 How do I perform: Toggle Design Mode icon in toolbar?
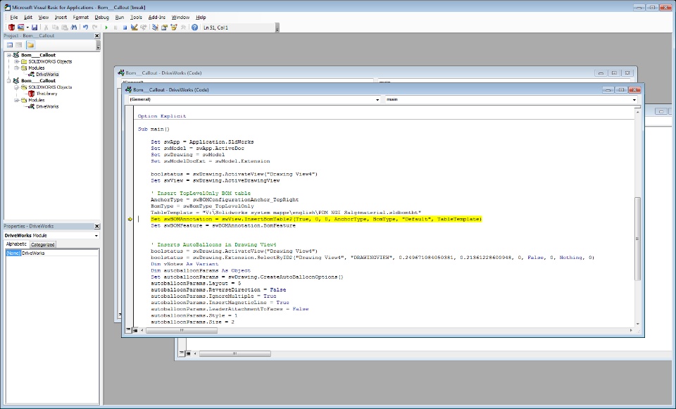tap(134, 27)
